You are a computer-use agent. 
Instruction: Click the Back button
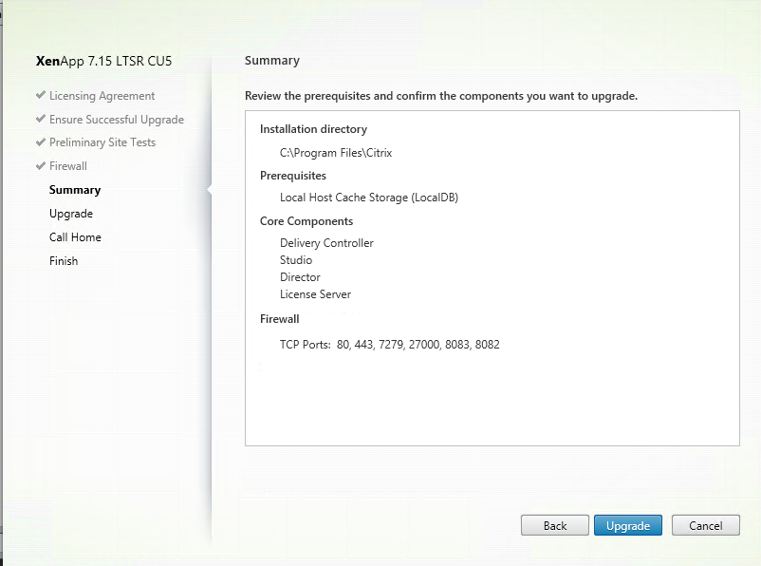[555, 525]
